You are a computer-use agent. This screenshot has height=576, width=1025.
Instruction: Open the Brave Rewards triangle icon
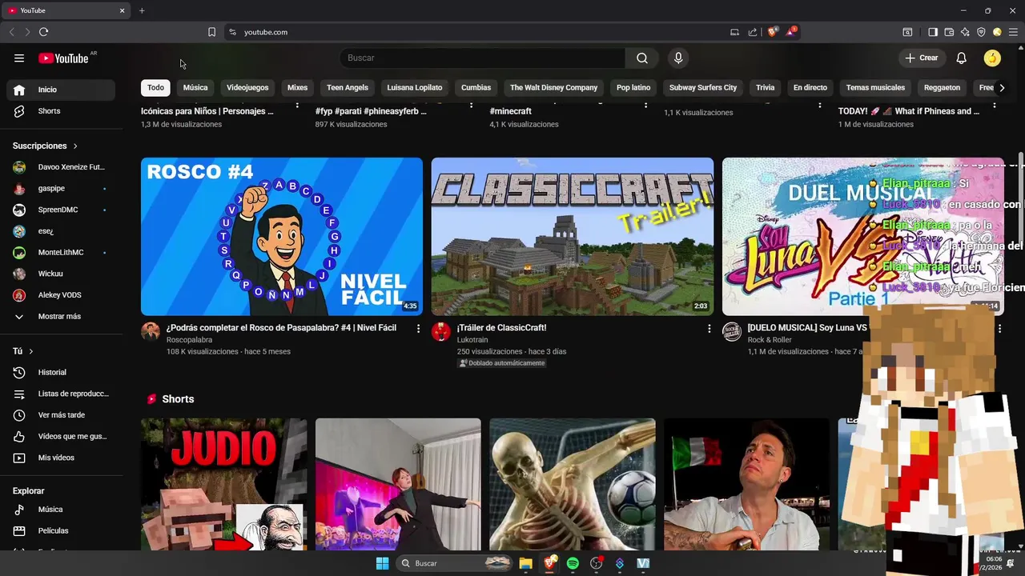point(791,32)
